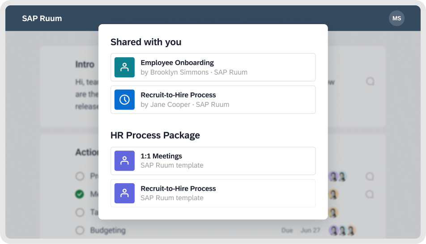
Task: Uncheck the green completed action checkbox
Action: pyautogui.click(x=80, y=194)
